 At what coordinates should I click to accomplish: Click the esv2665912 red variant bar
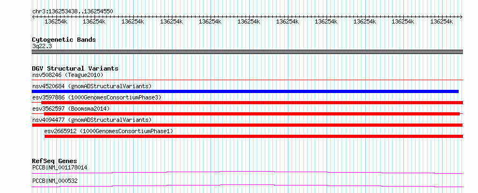point(254,136)
